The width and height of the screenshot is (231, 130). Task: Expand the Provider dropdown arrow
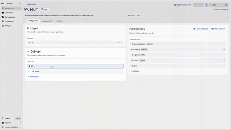pyautogui.click(x=122, y=42)
